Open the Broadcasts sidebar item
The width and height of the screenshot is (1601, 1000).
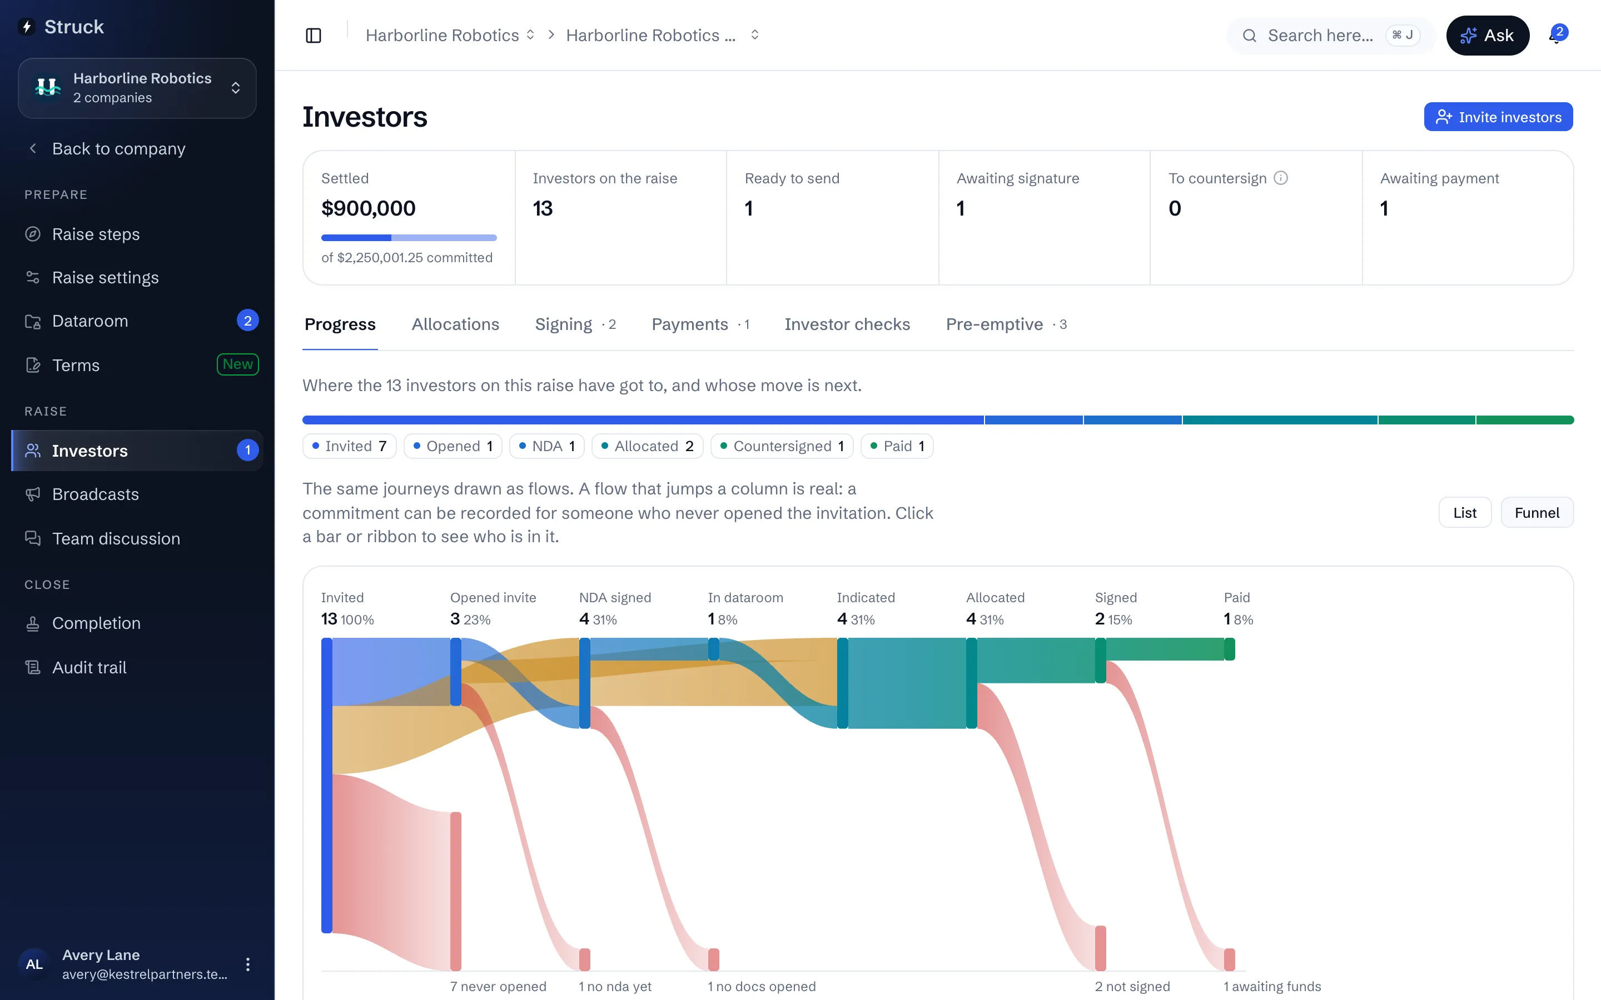click(137, 494)
